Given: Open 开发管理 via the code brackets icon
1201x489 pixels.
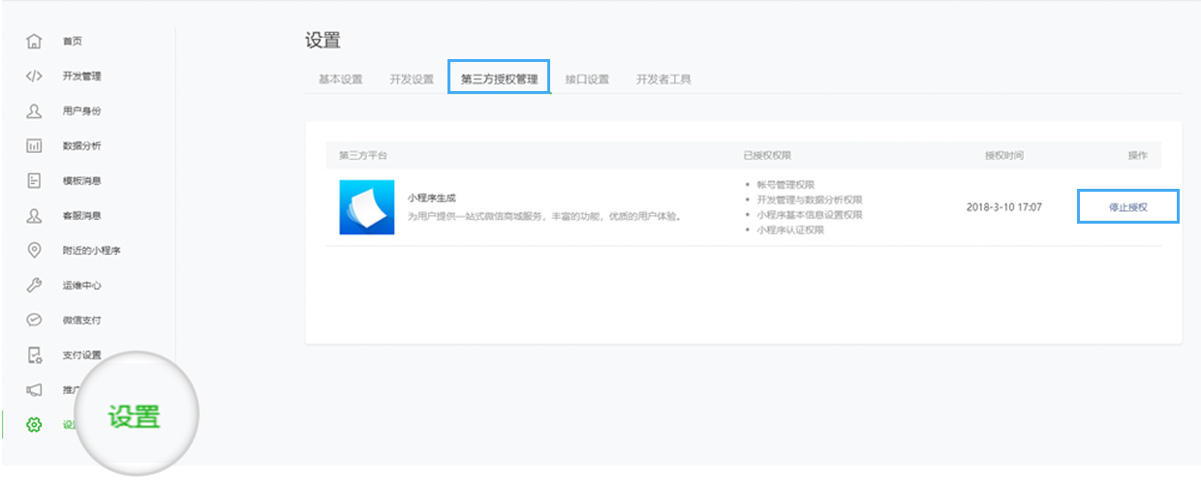Looking at the screenshot, I should click(x=34, y=76).
